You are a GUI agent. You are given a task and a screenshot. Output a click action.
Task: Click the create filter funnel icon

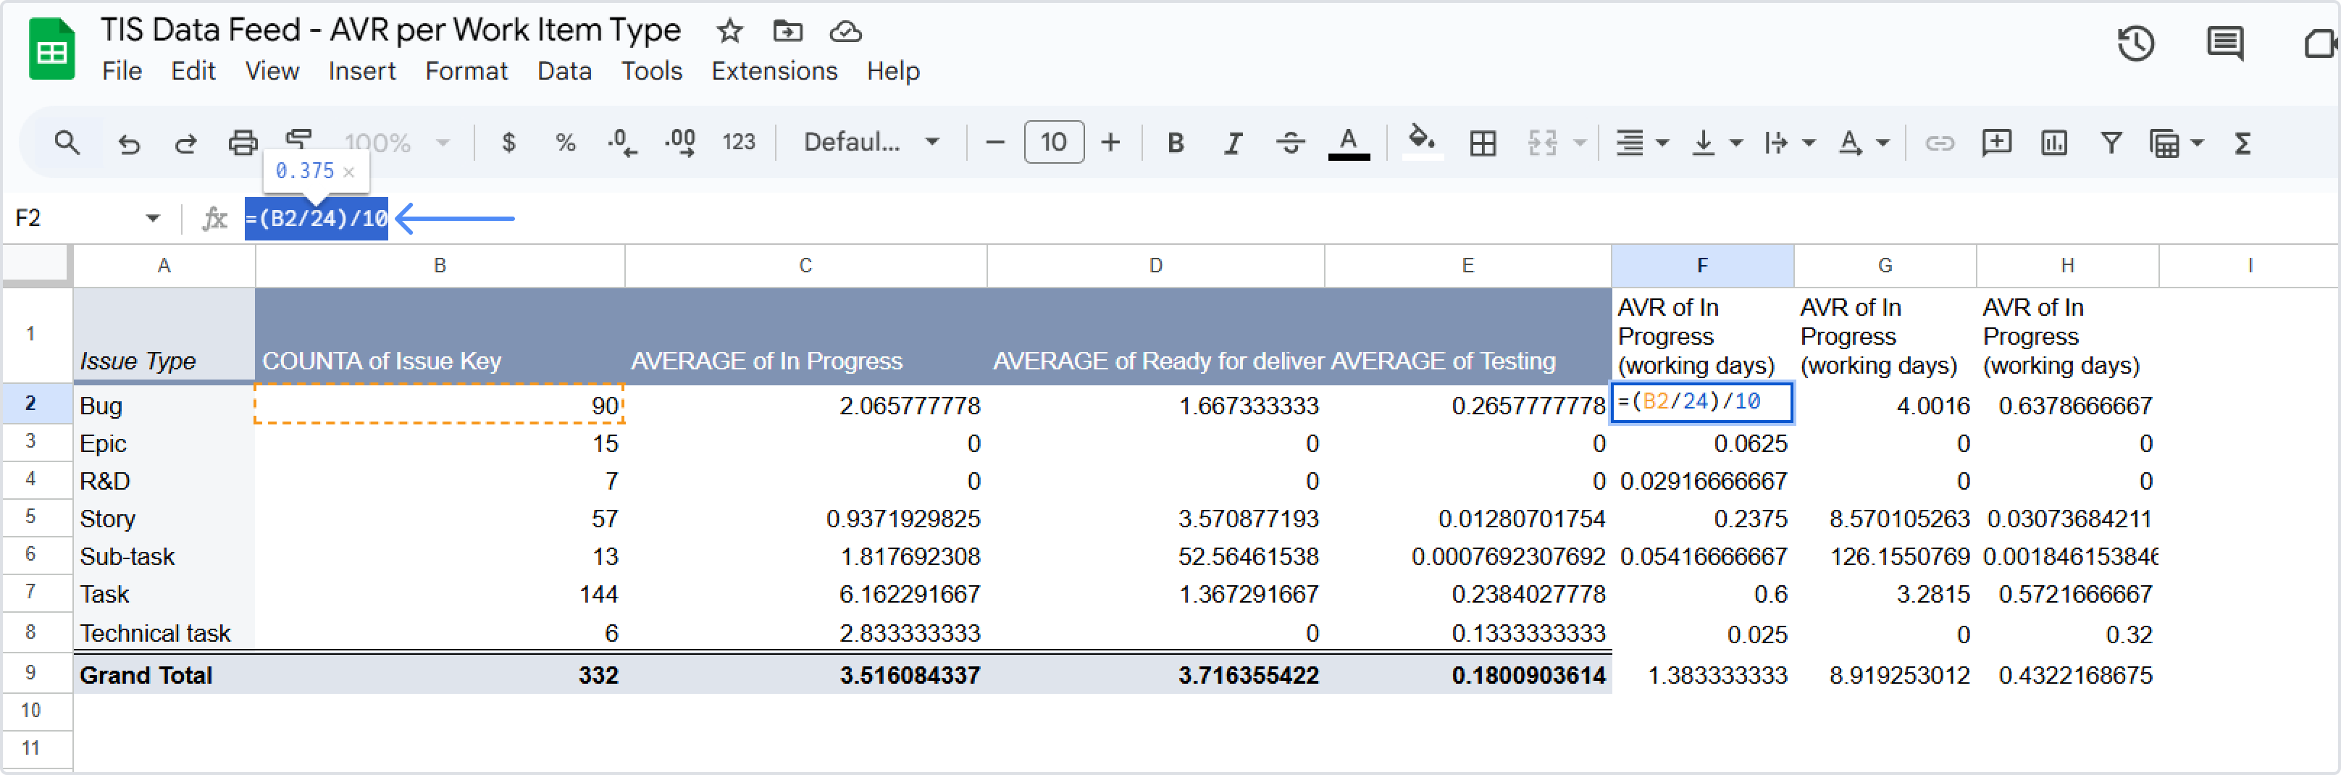[2110, 143]
